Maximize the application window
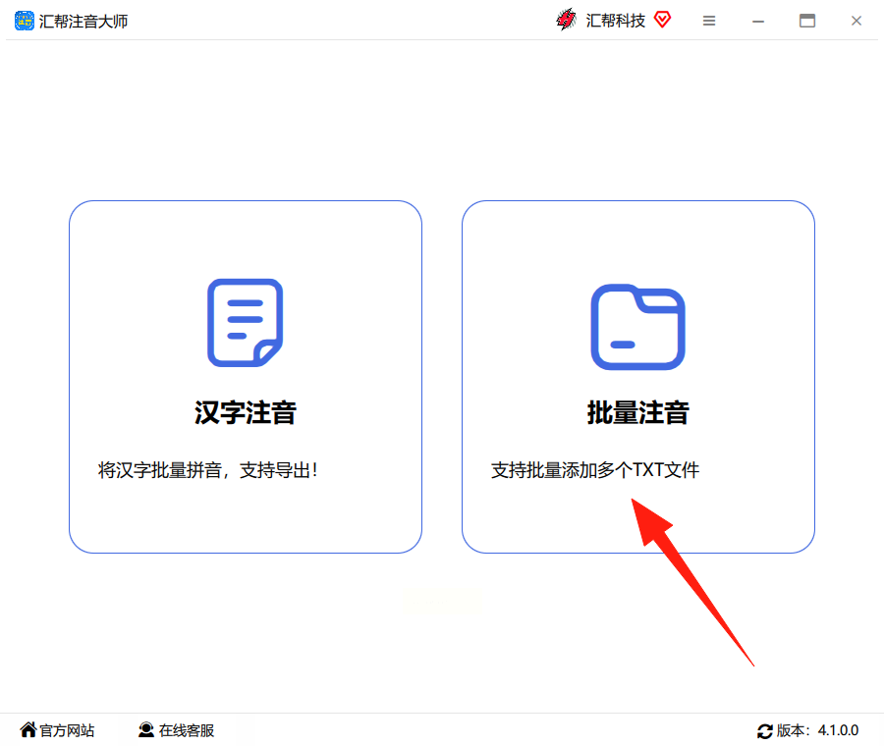 [x=807, y=21]
